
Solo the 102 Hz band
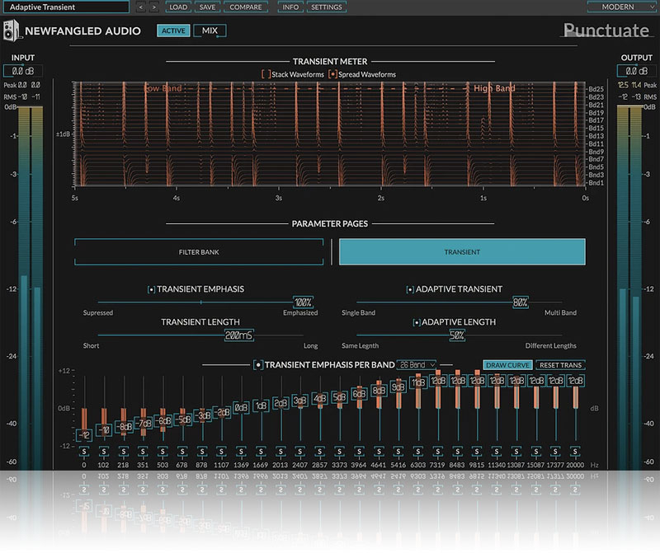103,452
